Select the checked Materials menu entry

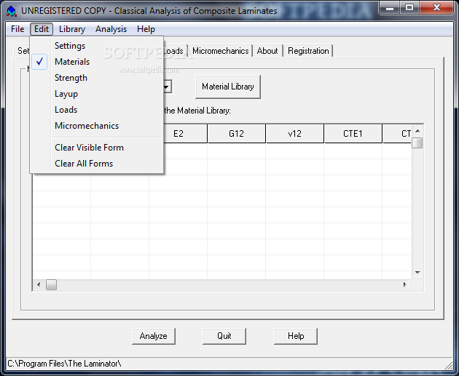pyautogui.click(x=97, y=62)
